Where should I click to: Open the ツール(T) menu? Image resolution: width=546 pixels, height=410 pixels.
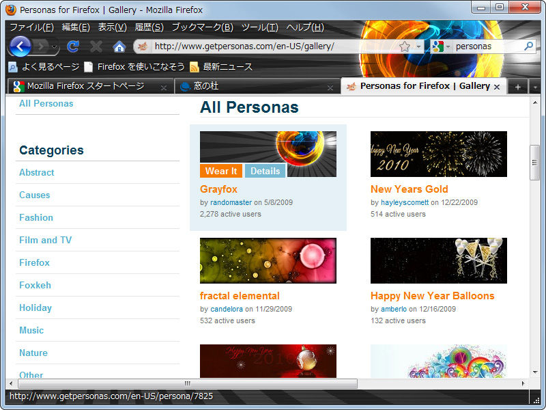260,27
